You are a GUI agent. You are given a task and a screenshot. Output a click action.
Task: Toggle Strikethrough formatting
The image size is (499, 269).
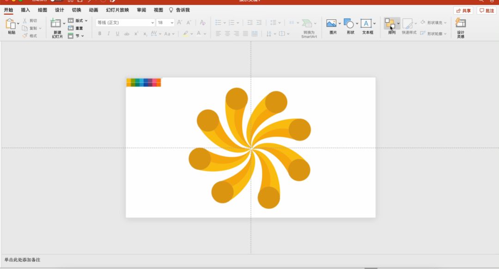pos(127,33)
